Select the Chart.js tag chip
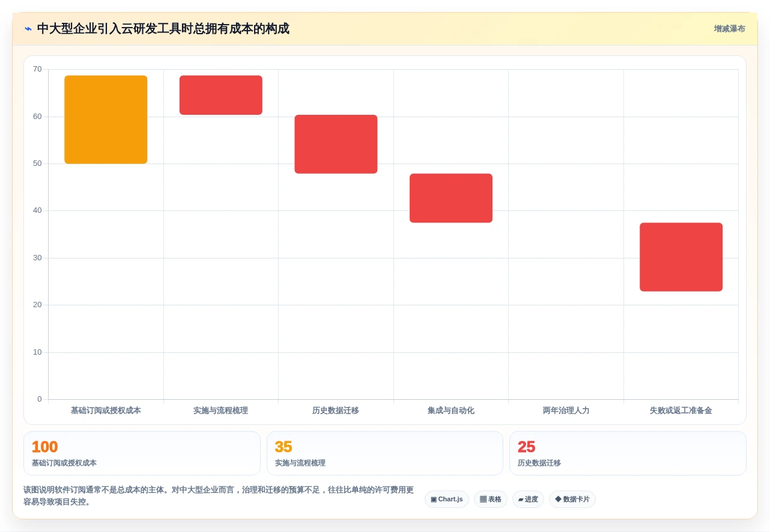770x532 pixels. (x=447, y=500)
